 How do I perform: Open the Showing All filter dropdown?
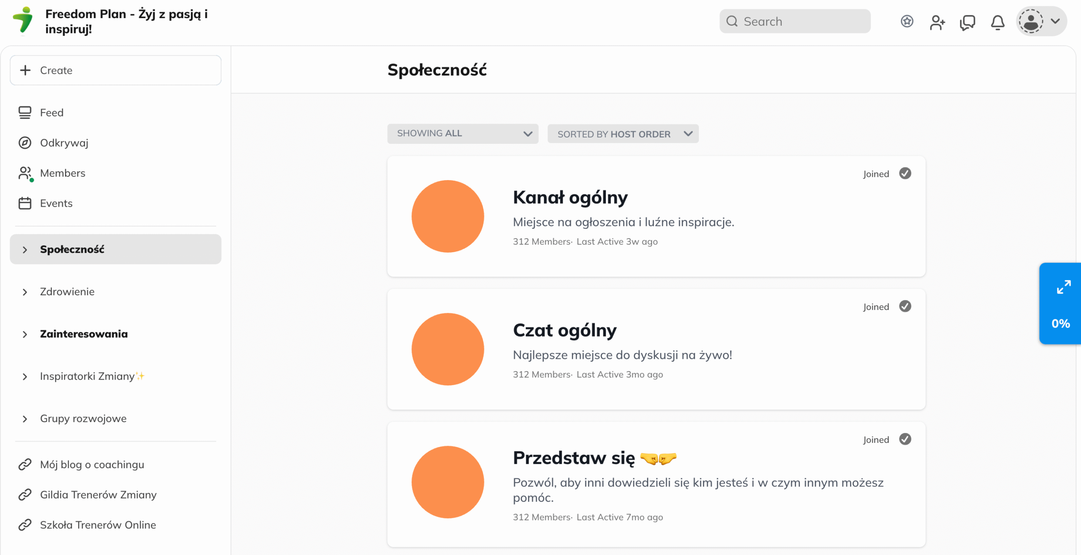tap(462, 134)
